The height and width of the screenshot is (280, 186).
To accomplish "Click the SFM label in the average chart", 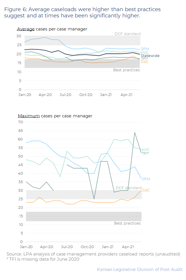I will click(x=144, y=49).
